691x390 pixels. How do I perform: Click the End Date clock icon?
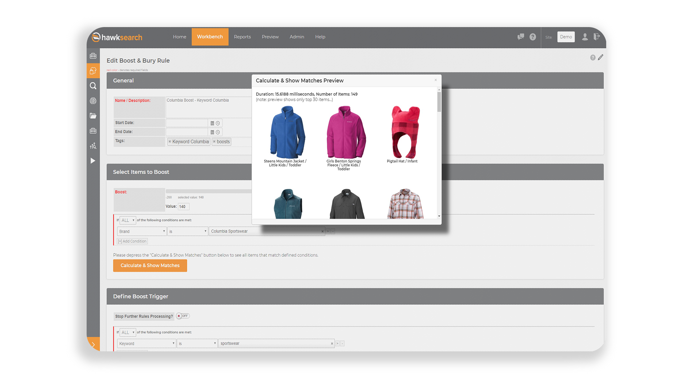pyautogui.click(x=218, y=132)
